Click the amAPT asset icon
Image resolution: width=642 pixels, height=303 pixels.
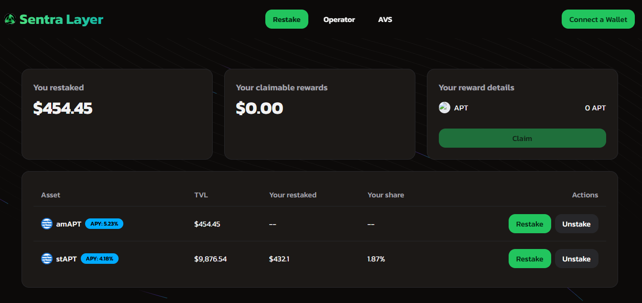46,224
